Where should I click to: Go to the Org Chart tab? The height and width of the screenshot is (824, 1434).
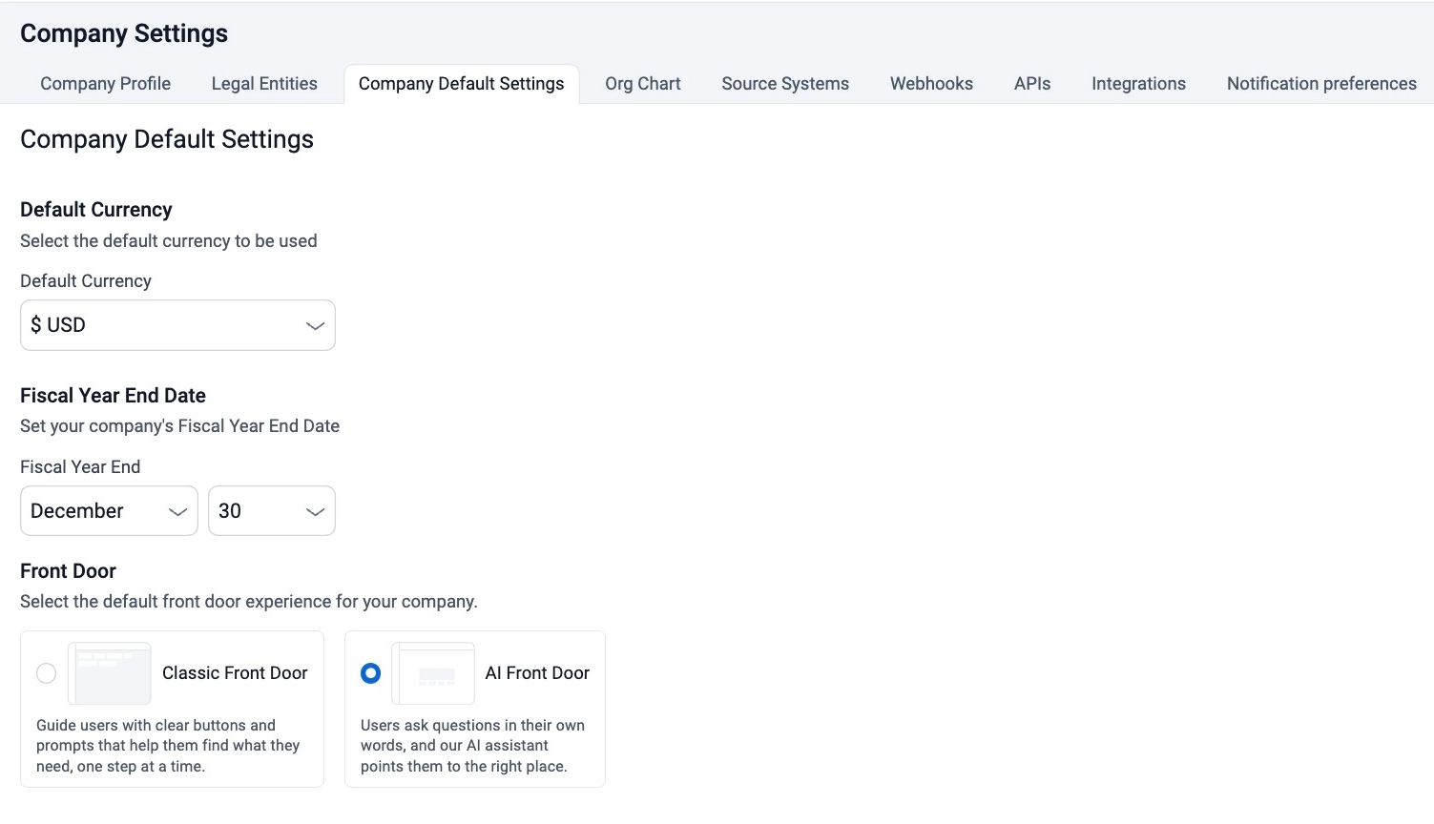(x=642, y=84)
